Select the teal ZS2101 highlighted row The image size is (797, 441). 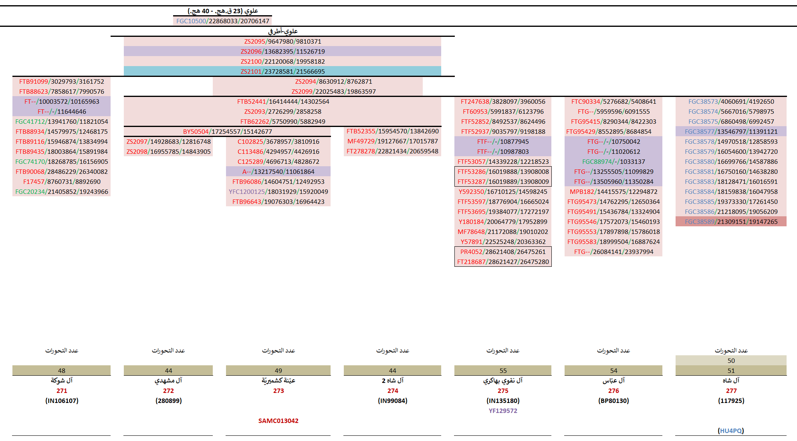282,71
